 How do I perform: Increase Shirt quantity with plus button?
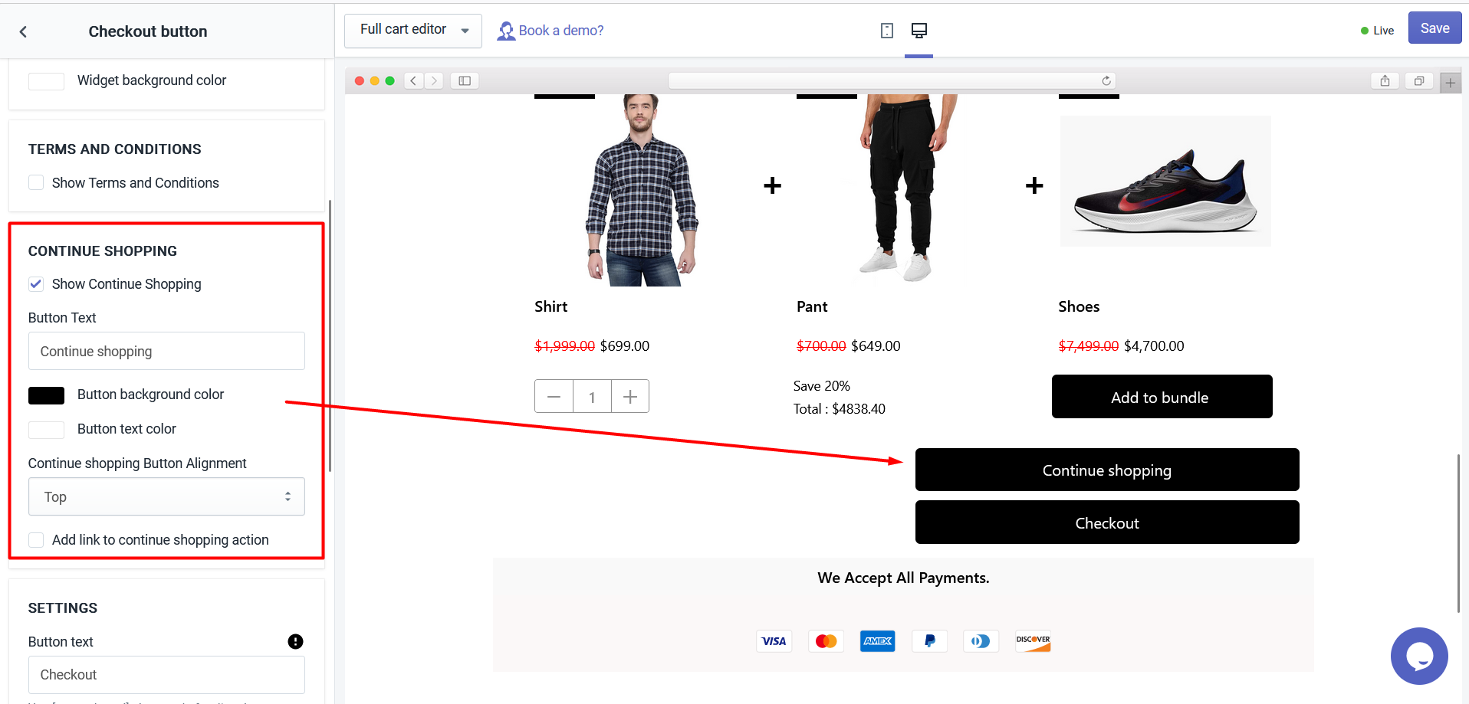630,397
